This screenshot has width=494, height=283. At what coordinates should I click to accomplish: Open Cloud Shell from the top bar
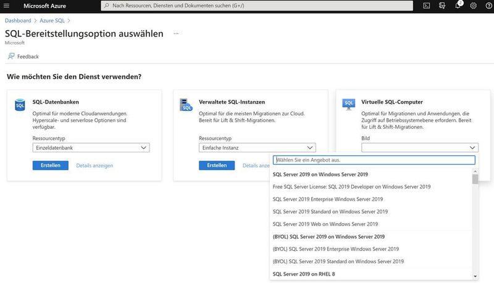click(x=426, y=6)
